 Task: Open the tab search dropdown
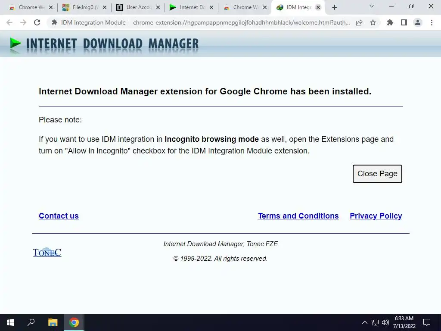point(372,6)
